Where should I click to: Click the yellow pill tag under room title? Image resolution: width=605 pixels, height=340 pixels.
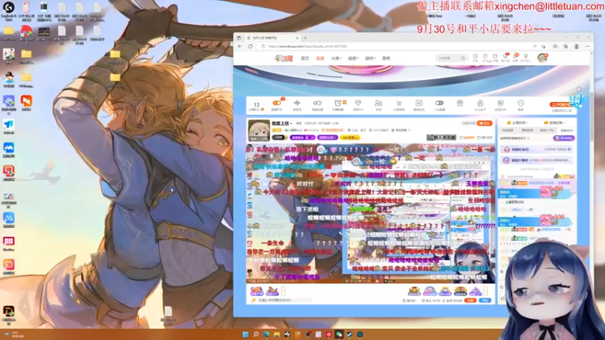pos(350,138)
